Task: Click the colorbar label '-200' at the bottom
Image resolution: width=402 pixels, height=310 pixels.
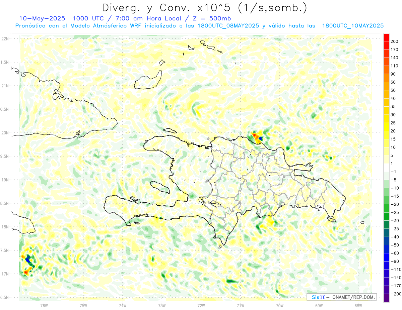Action: pos(396,294)
